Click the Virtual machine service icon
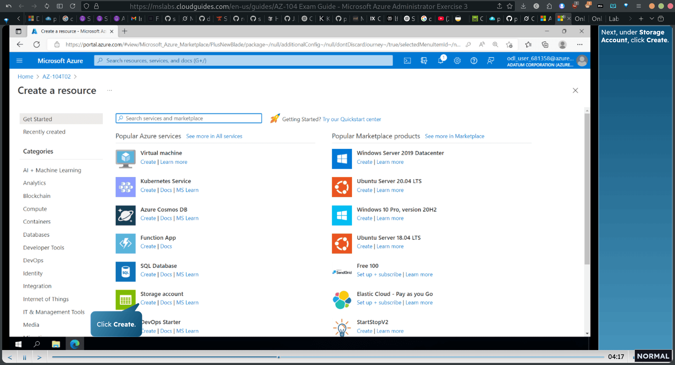 [126, 159]
